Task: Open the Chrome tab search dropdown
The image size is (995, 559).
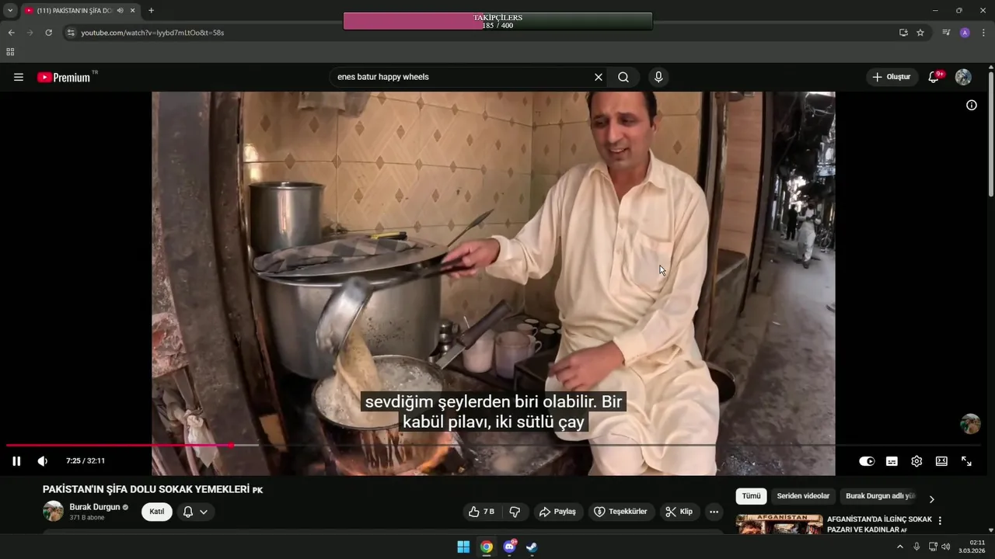Action: 10,10
